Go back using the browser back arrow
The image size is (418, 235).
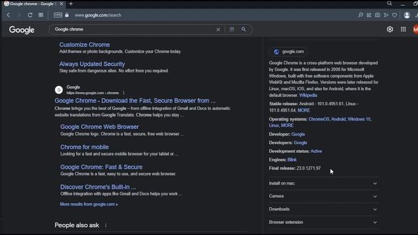(x=8, y=15)
